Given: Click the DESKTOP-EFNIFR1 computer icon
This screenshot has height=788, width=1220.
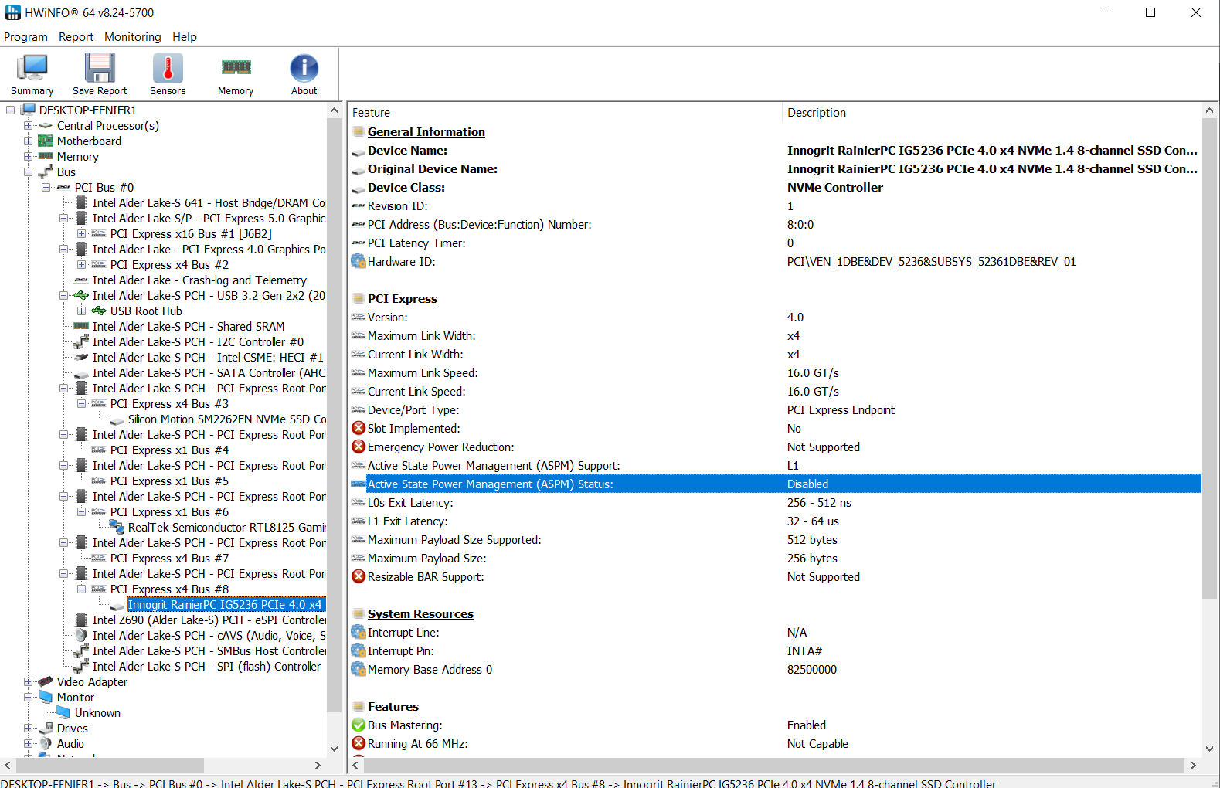Looking at the screenshot, I should [x=29, y=110].
